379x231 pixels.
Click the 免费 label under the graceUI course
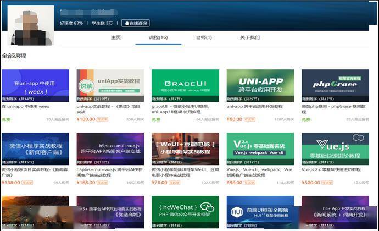[156, 119]
